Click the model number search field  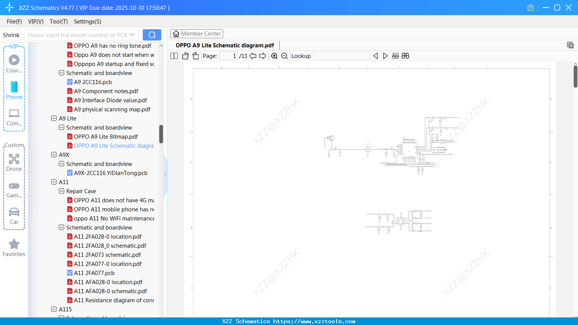point(77,35)
